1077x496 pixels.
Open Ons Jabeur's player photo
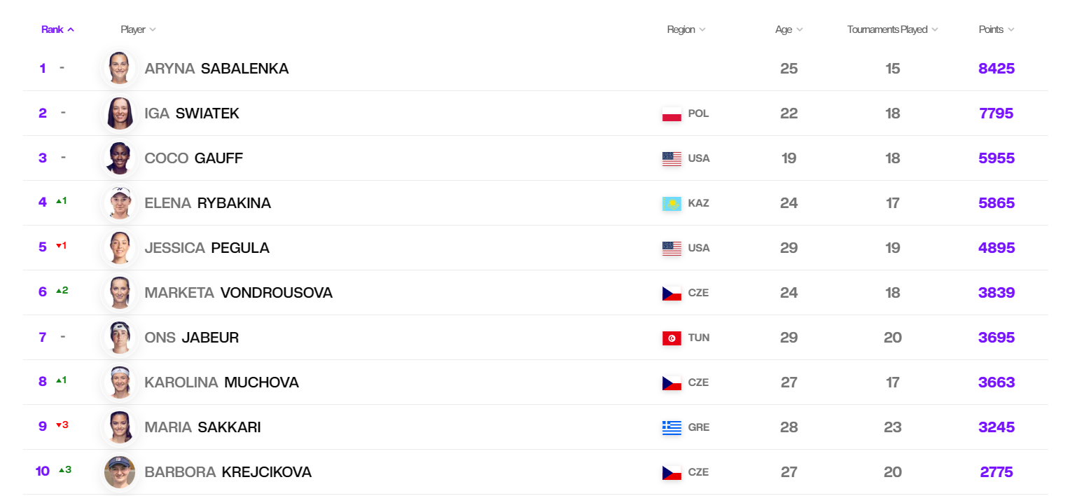[120, 338]
